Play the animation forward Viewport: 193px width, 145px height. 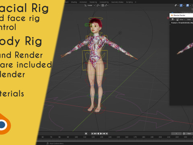[x=101, y=134]
